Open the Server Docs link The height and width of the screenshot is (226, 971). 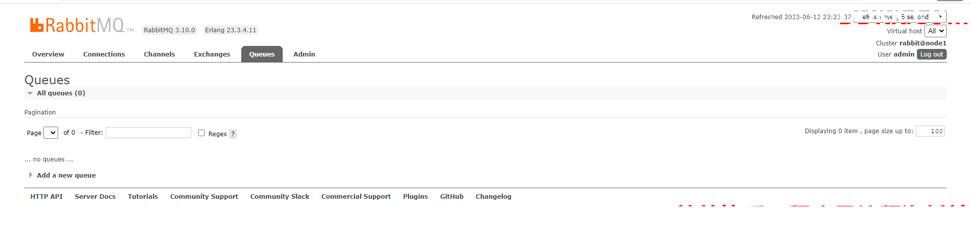click(x=95, y=197)
